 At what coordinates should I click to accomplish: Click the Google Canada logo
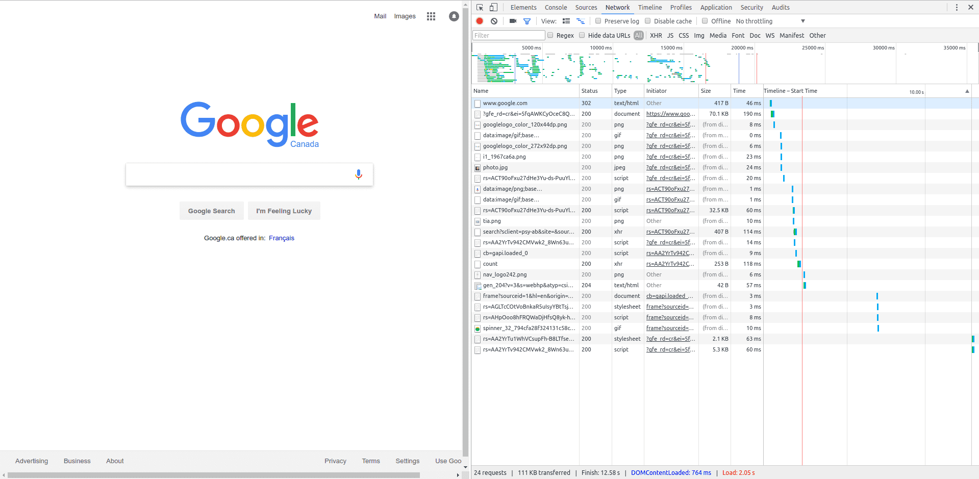pos(249,125)
